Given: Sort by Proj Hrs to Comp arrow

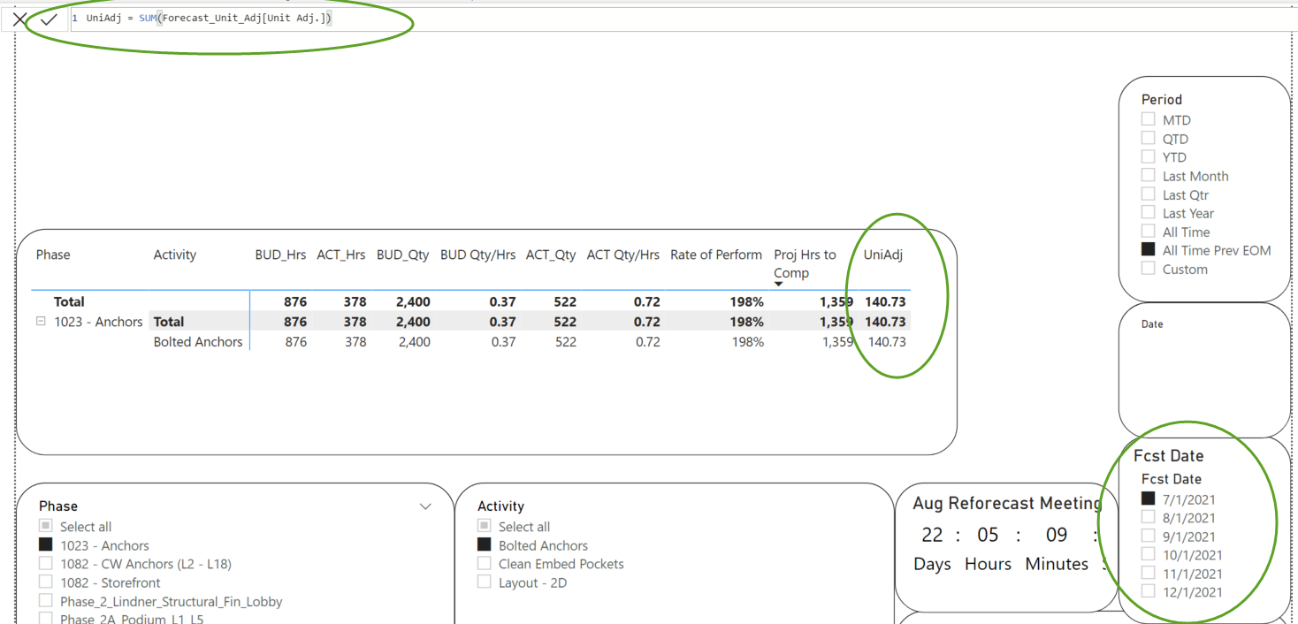Looking at the screenshot, I should (x=778, y=284).
